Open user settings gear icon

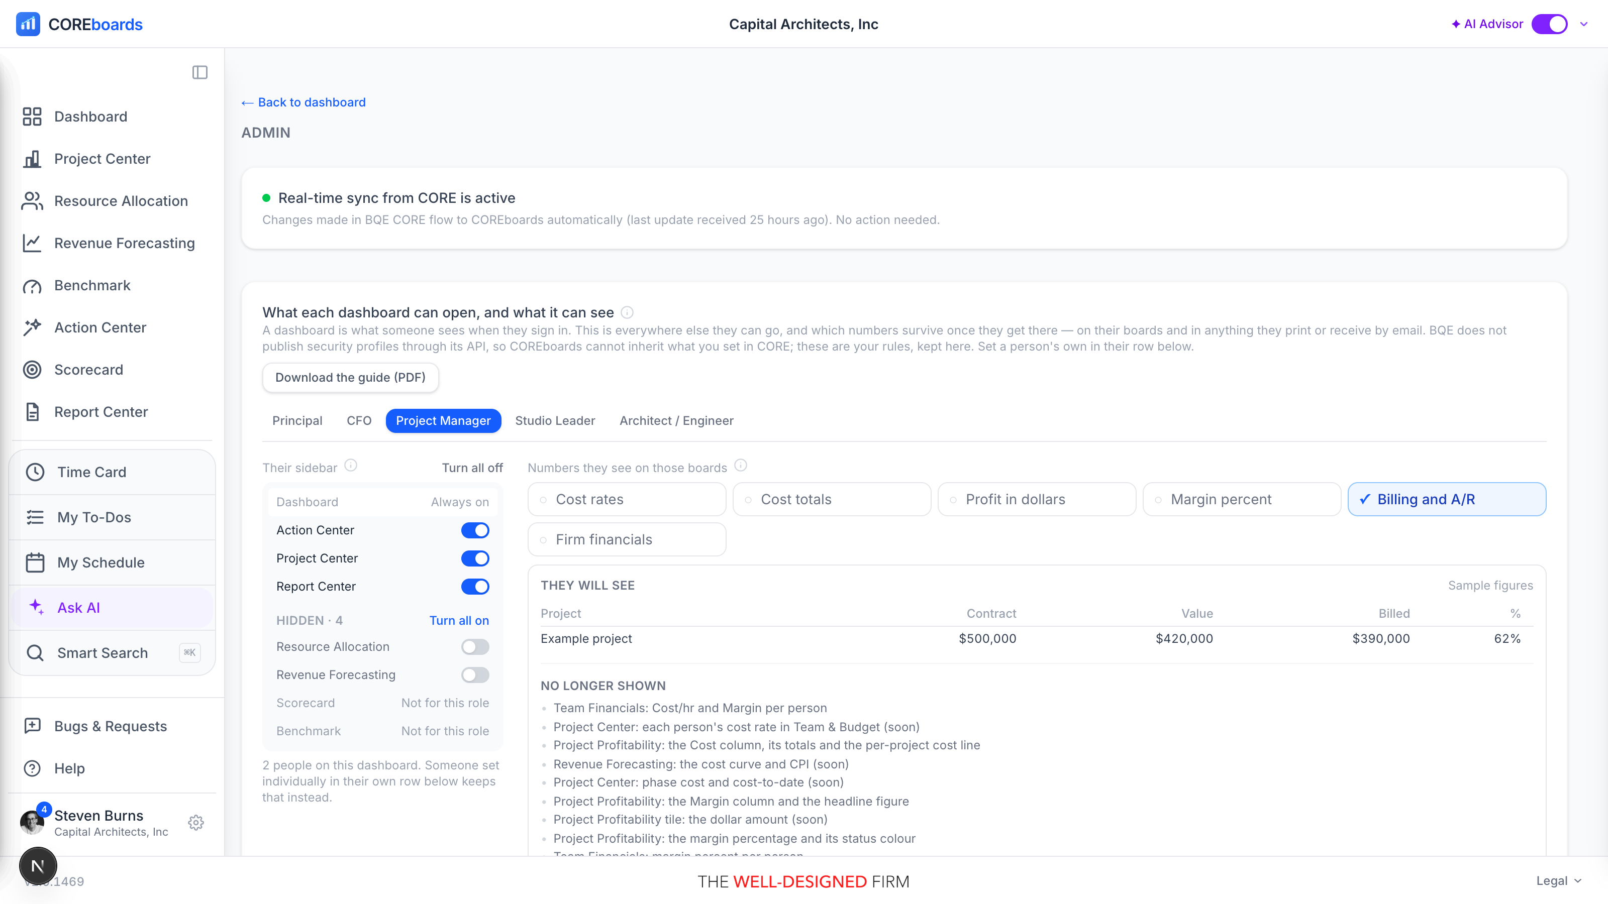(x=196, y=823)
